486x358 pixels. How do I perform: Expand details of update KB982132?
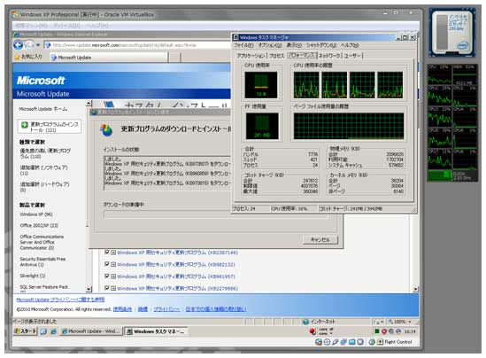113,265
